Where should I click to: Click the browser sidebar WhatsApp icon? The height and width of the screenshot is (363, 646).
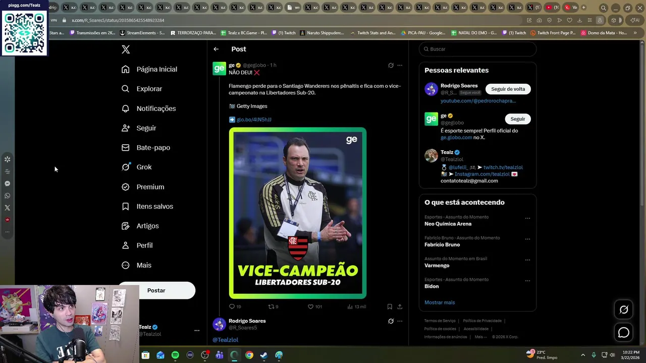coord(7,196)
